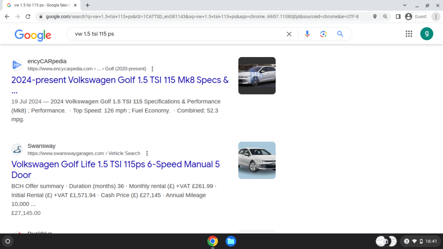Submit search with magnifier icon
Image resolution: width=443 pixels, height=249 pixels.
[x=340, y=34]
